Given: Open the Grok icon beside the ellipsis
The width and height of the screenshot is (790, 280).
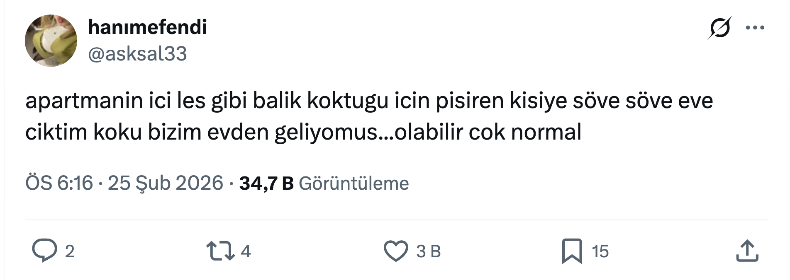Looking at the screenshot, I should (720, 28).
